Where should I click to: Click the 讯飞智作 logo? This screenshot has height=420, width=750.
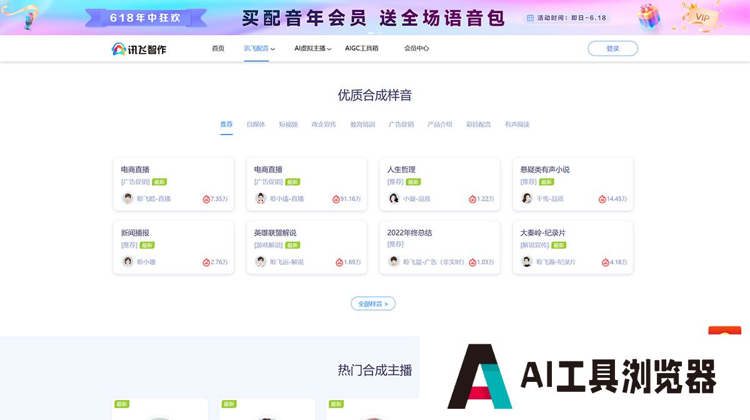(139, 49)
